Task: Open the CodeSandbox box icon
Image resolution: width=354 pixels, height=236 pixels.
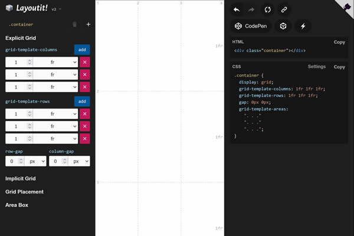Action: (283, 26)
